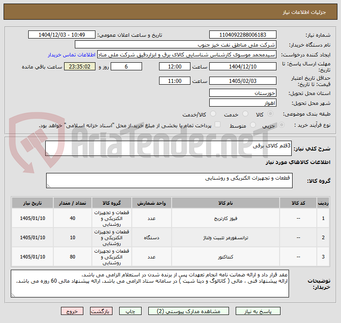Click the remaining days field 6

coord(126,66)
